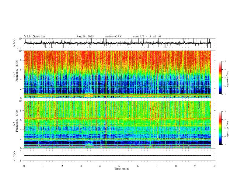Click inside the ch.1 spectrogram plot
Screen dimensions: 241x186
point(117,74)
